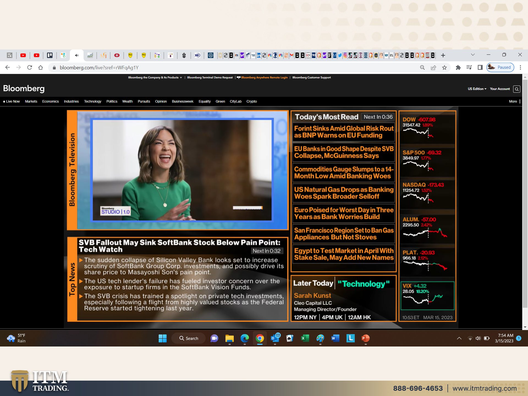Screen dimensions: 528x396
Task: Click the live TV video of the presenter
Action: (x=182, y=170)
